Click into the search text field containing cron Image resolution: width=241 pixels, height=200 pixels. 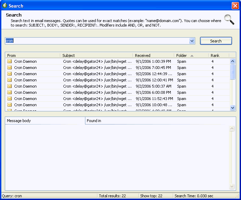[97, 41]
